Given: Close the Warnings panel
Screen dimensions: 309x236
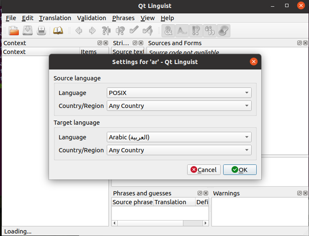Looking at the screenshot, I should [306, 193].
